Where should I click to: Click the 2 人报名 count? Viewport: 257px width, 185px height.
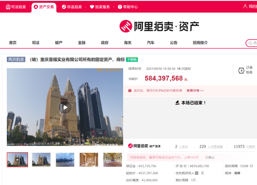(x=182, y=146)
